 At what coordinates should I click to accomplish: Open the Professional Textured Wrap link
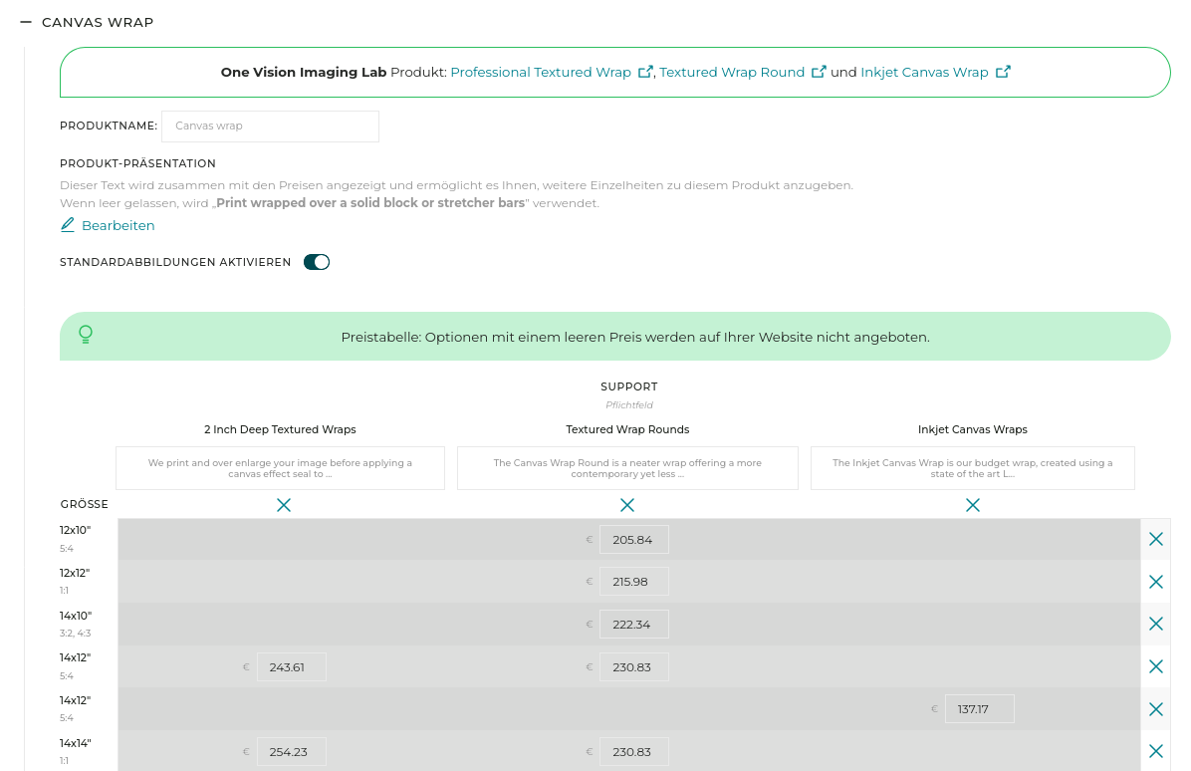point(541,72)
